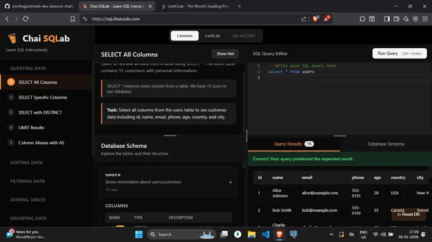Open the yellow File Explorer taskbar icon
Screen dimensions: 432x242
252,234
